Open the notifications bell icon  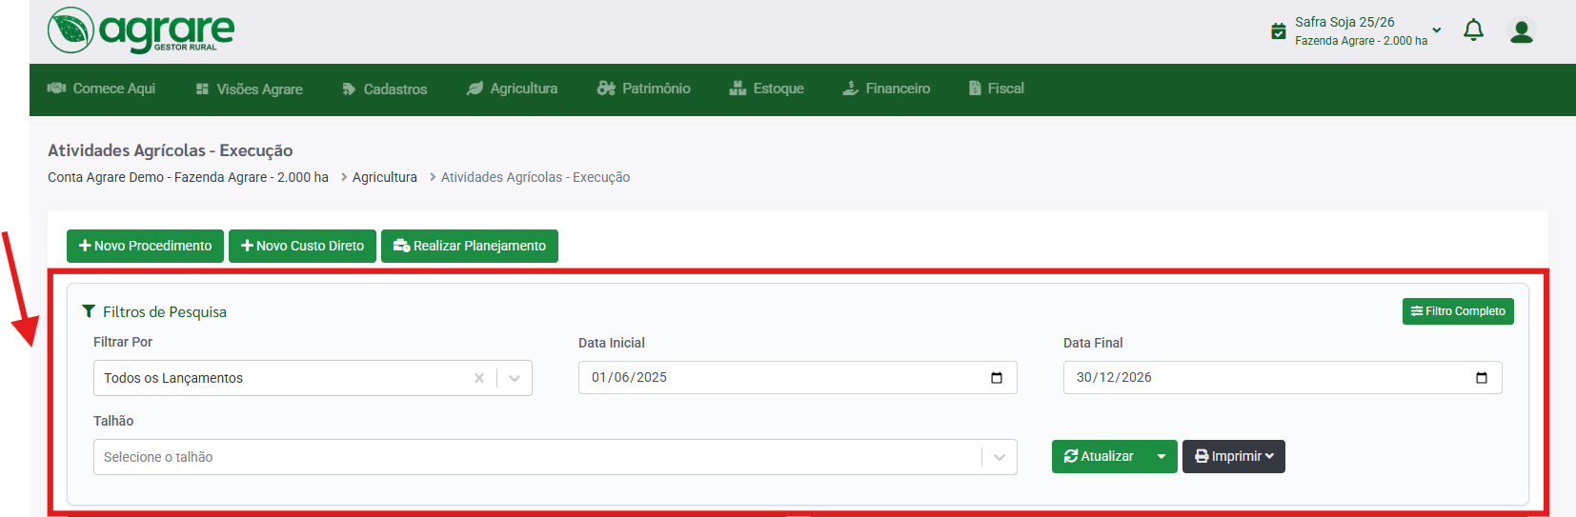(x=1473, y=30)
